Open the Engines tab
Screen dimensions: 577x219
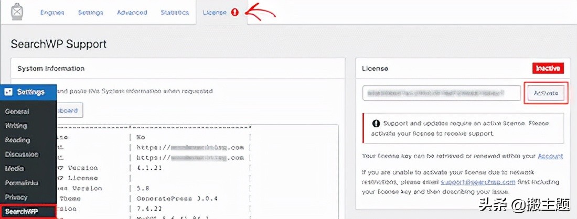52,13
